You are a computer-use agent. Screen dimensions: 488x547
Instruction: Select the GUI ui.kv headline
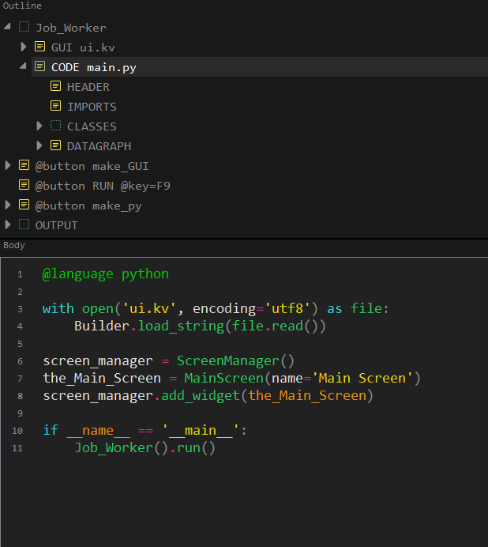click(83, 47)
